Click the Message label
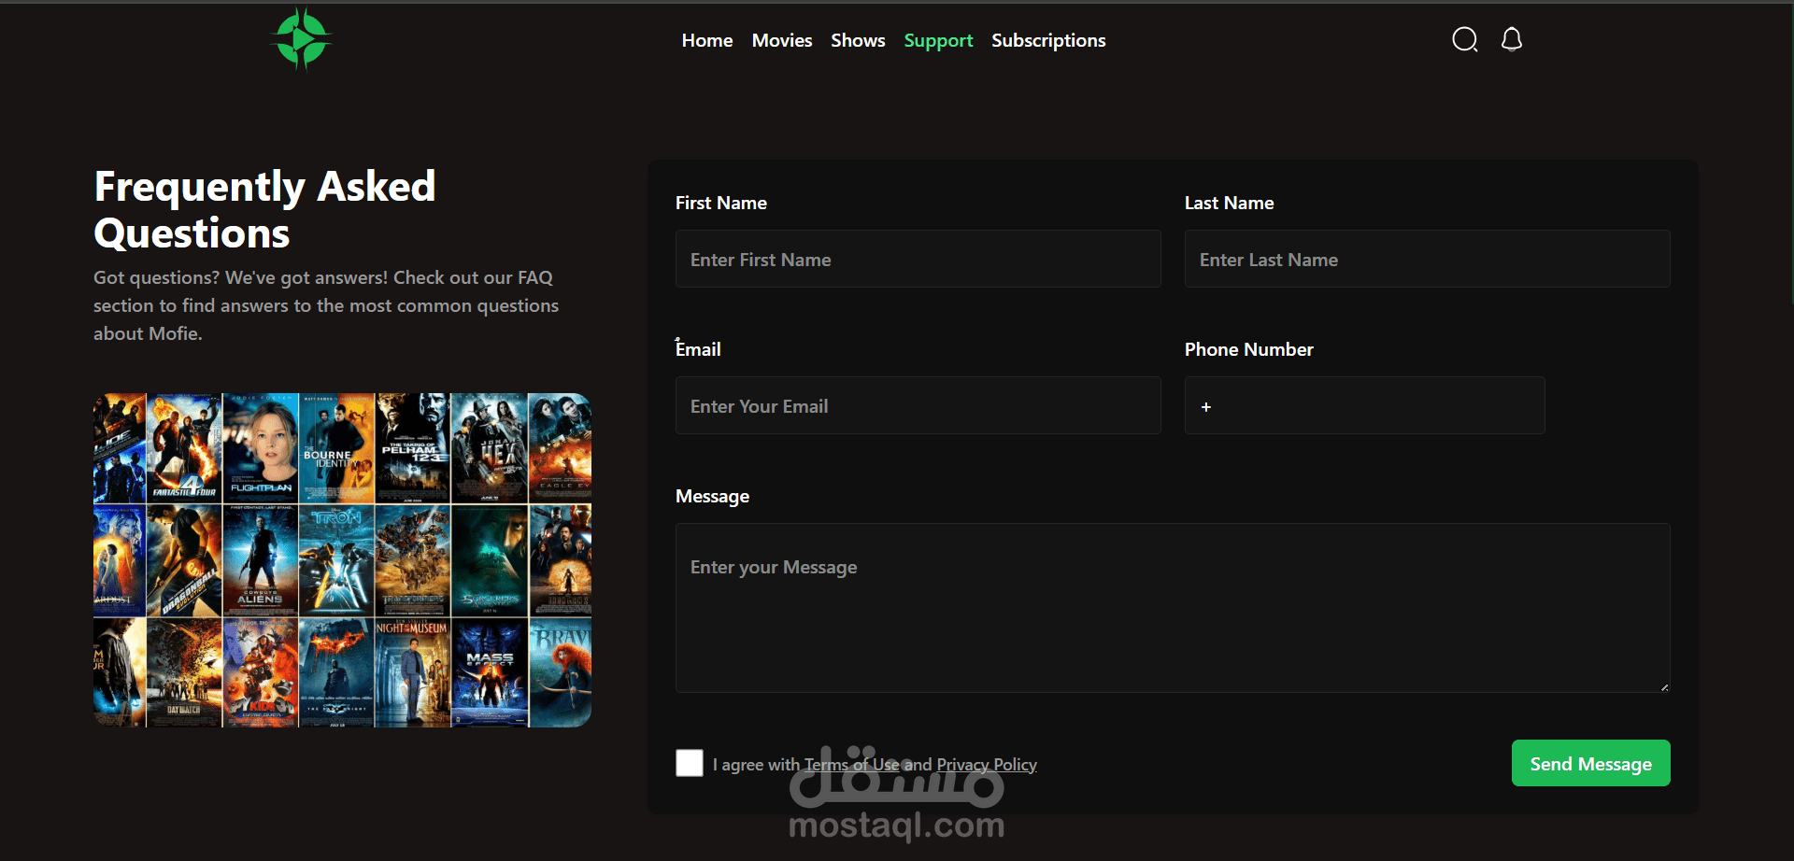 tap(712, 496)
